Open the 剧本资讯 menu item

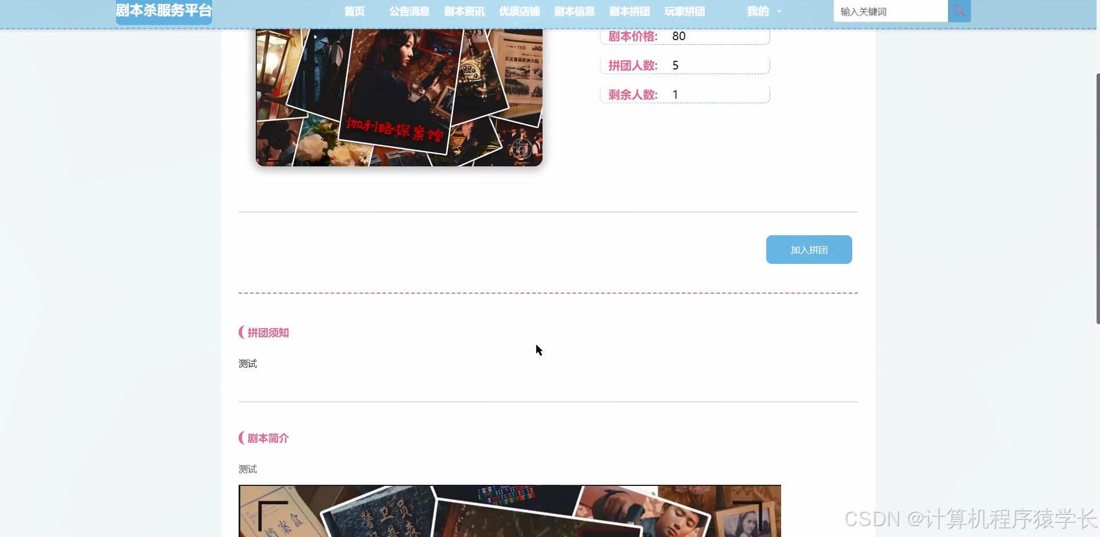465,11
